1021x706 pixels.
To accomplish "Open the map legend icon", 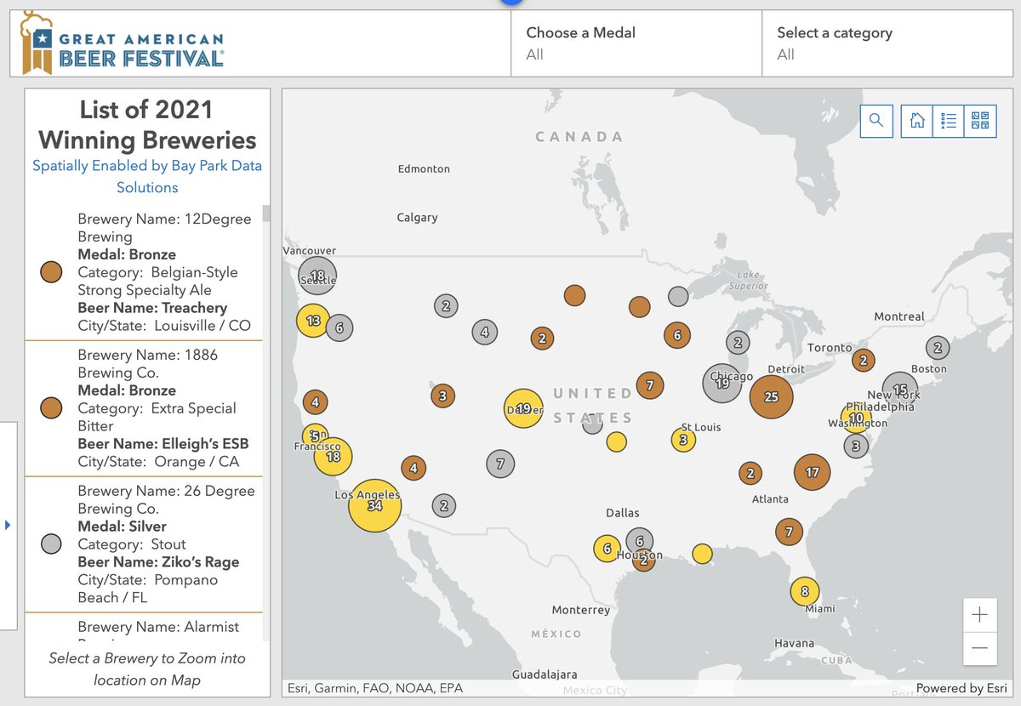I will (x=948, y=121).
